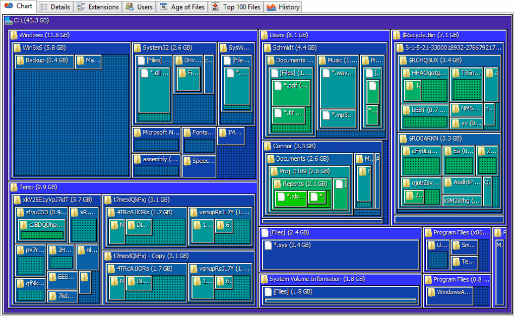
Task: Click the assembly folder icon
Action: coord(137,160)
